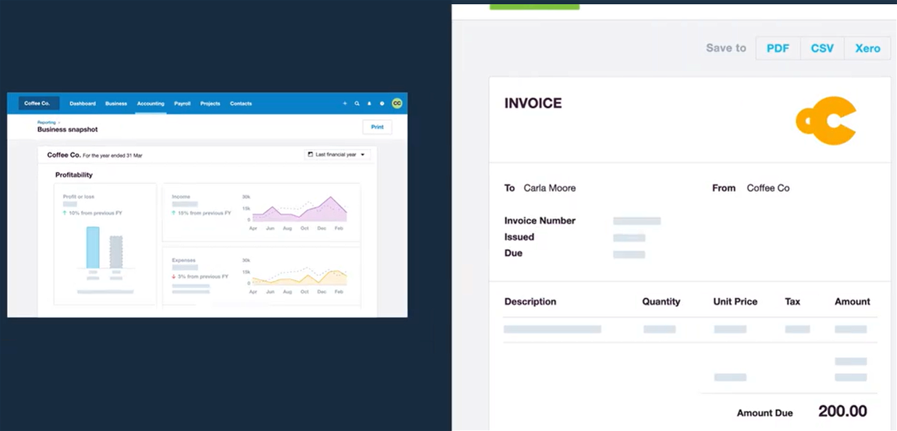
Task: Click the calendar icon beside Last financial year
Action: (310, 154)
